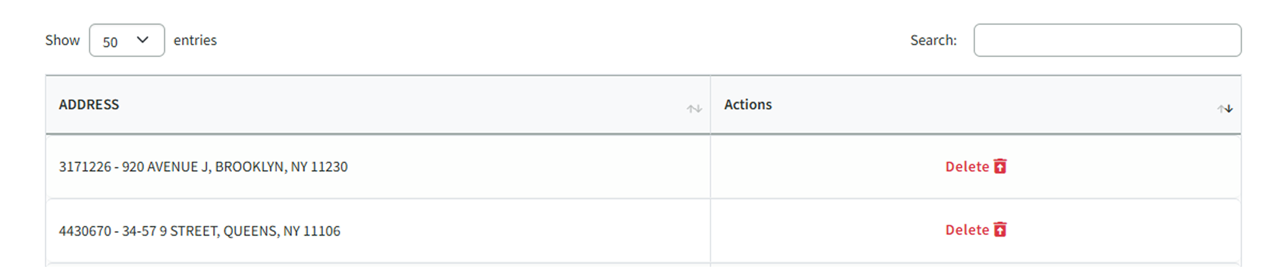This screenshot has height=267, width=1288.
Task: Click the "entries" label after the selector
Action: (x=195, y=40)
